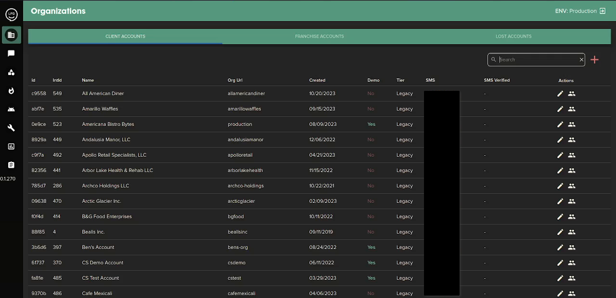Click the LFG logo at the top left

(11, 14)
